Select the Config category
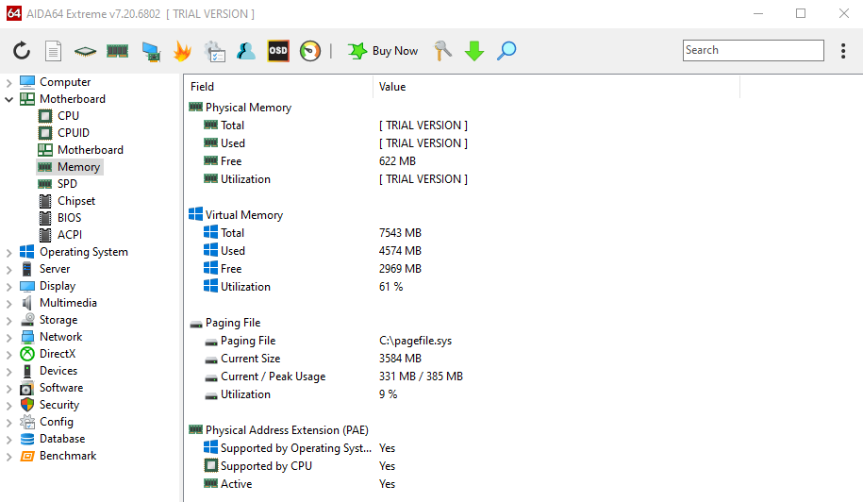 click(57, 422)
